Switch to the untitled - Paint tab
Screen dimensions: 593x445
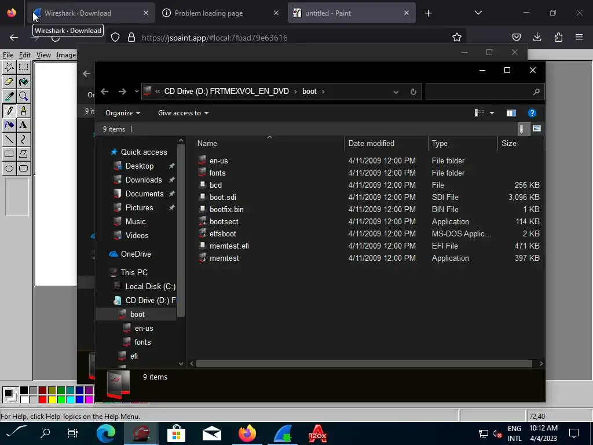[352, 13]
